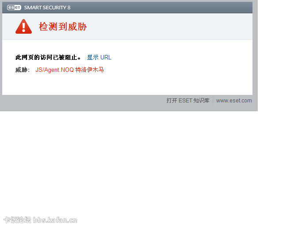Click the exclamation mark inside the warning triangle
Image resolution: width=283 pixels, height=227 pixels.
point(23,27)
